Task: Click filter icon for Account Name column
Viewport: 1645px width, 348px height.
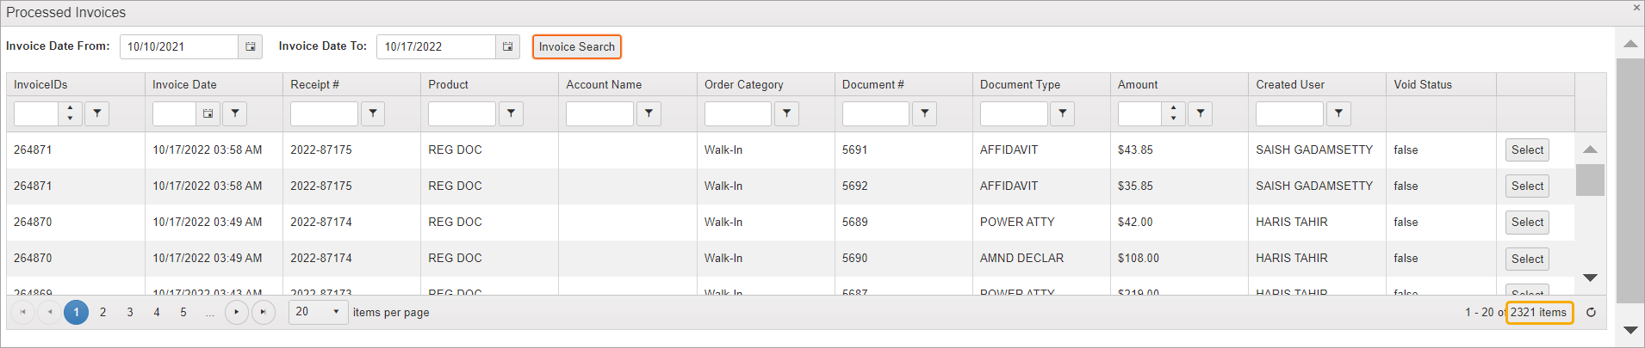Action: [x=649, y=113]
